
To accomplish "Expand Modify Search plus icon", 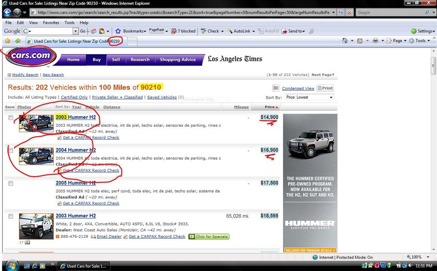I will tap(9, 75).
